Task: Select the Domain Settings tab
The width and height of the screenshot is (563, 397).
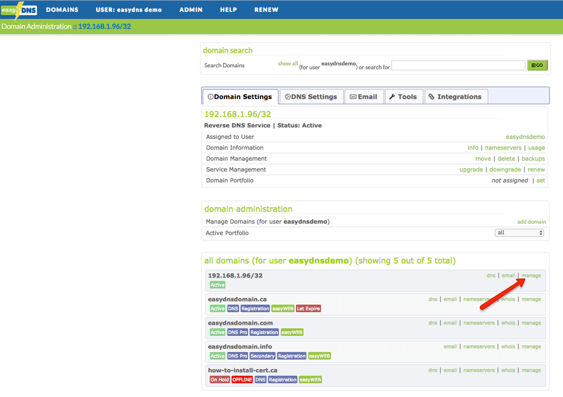Action: coord(240,97)
